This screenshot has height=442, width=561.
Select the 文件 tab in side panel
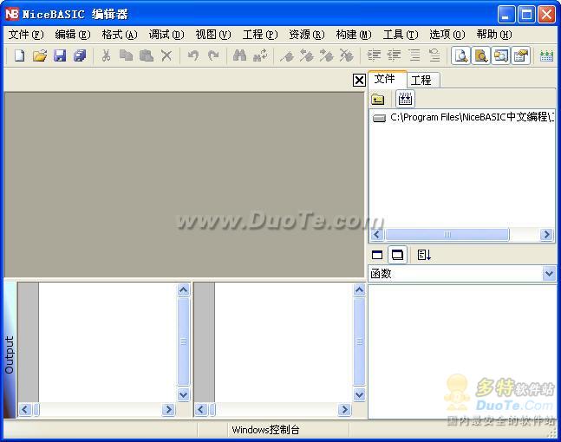(385, 79)
